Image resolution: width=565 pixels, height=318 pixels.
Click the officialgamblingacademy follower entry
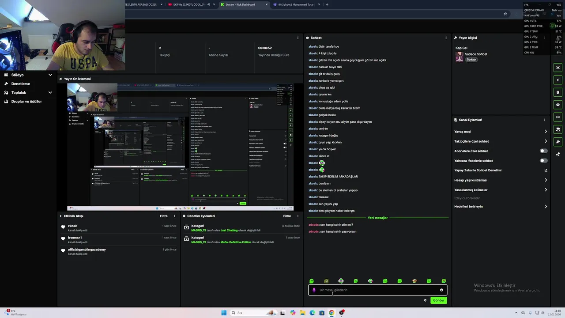119,252
